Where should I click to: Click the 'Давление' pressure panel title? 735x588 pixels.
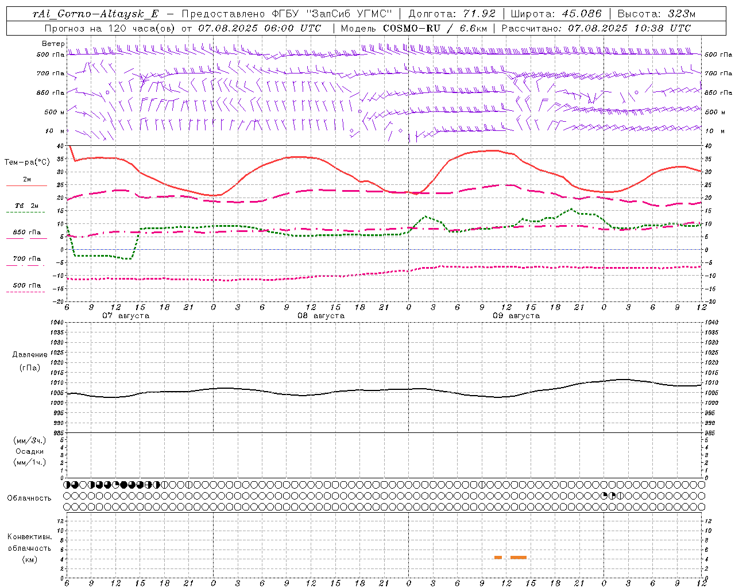click(30, 355)
